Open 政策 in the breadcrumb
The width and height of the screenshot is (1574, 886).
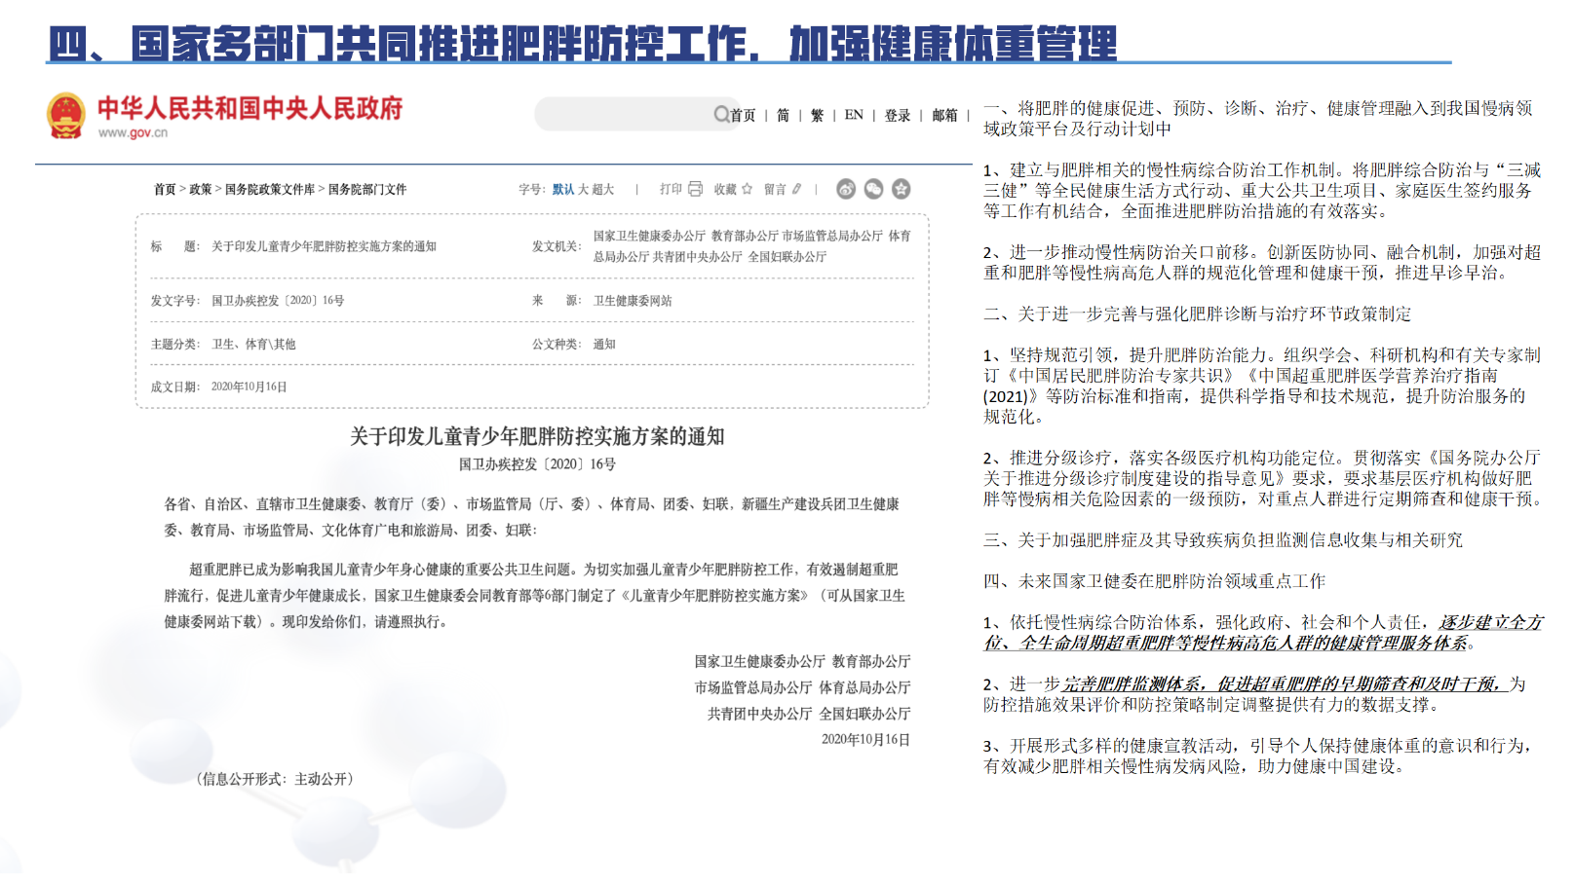[201, 189]
